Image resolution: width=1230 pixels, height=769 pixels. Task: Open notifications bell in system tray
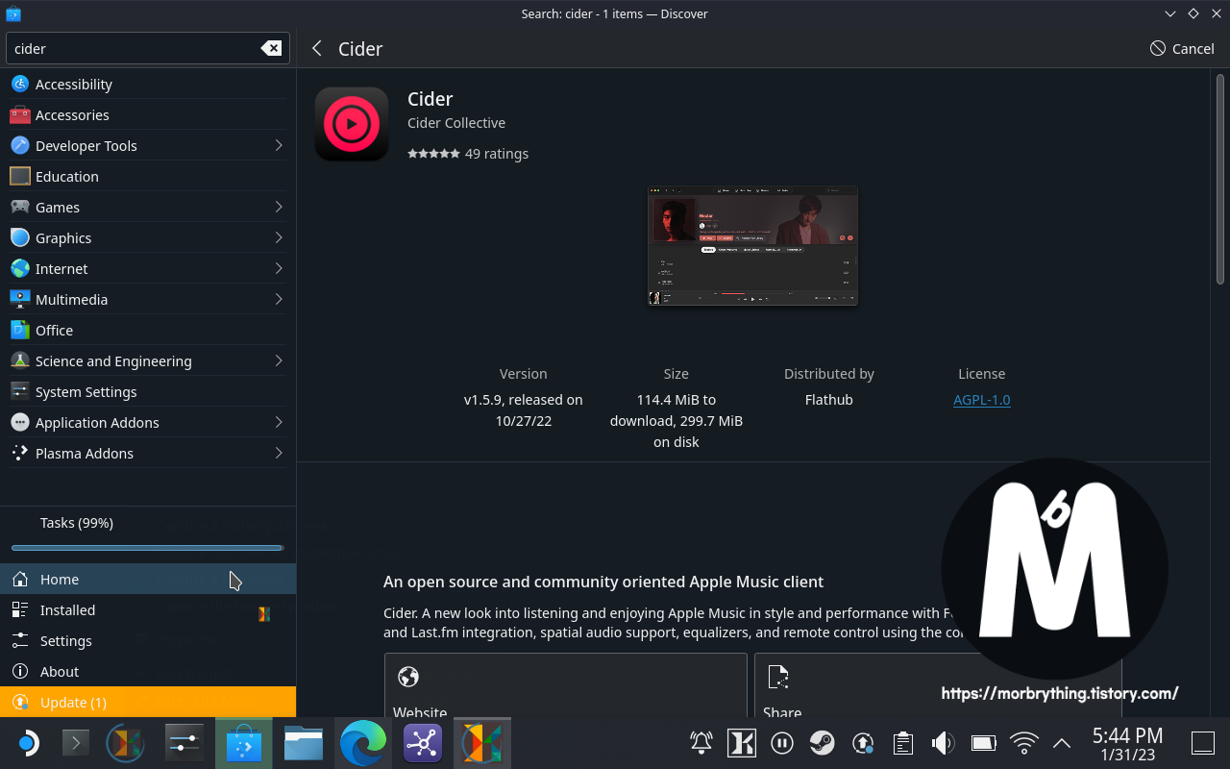tap(701, 743)
